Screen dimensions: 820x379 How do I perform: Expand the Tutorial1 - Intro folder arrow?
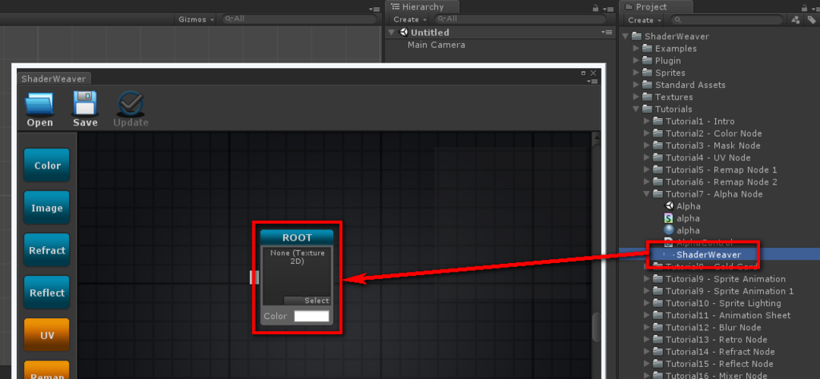pos(647,121)
